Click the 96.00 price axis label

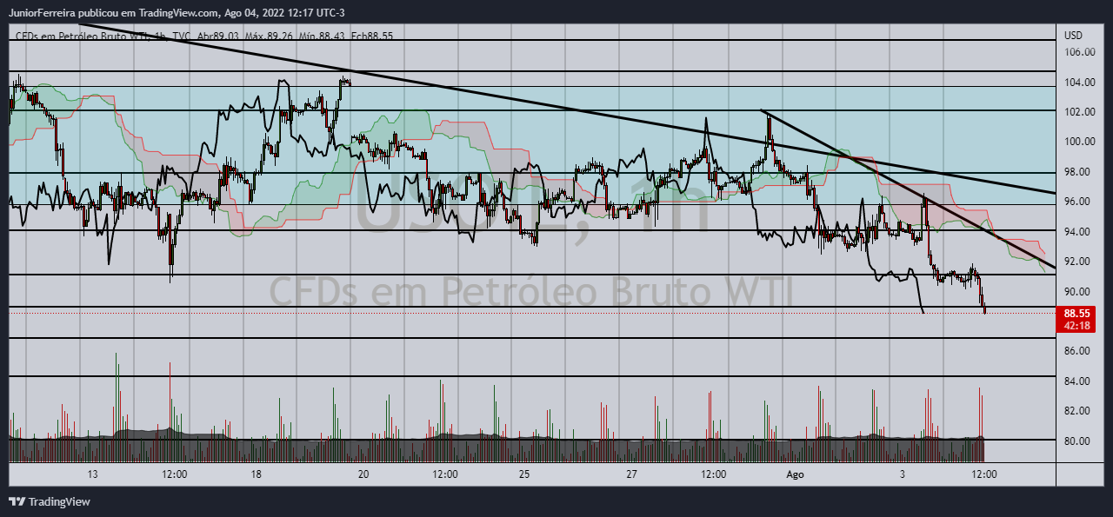pos(1078,202)
